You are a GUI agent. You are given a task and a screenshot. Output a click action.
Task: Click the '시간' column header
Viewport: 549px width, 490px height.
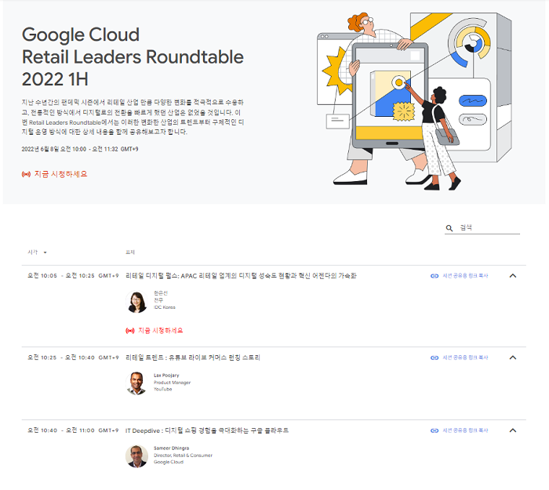(x=33, y=252)
